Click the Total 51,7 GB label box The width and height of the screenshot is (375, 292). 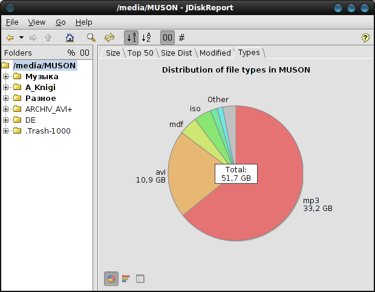point(236,174)
